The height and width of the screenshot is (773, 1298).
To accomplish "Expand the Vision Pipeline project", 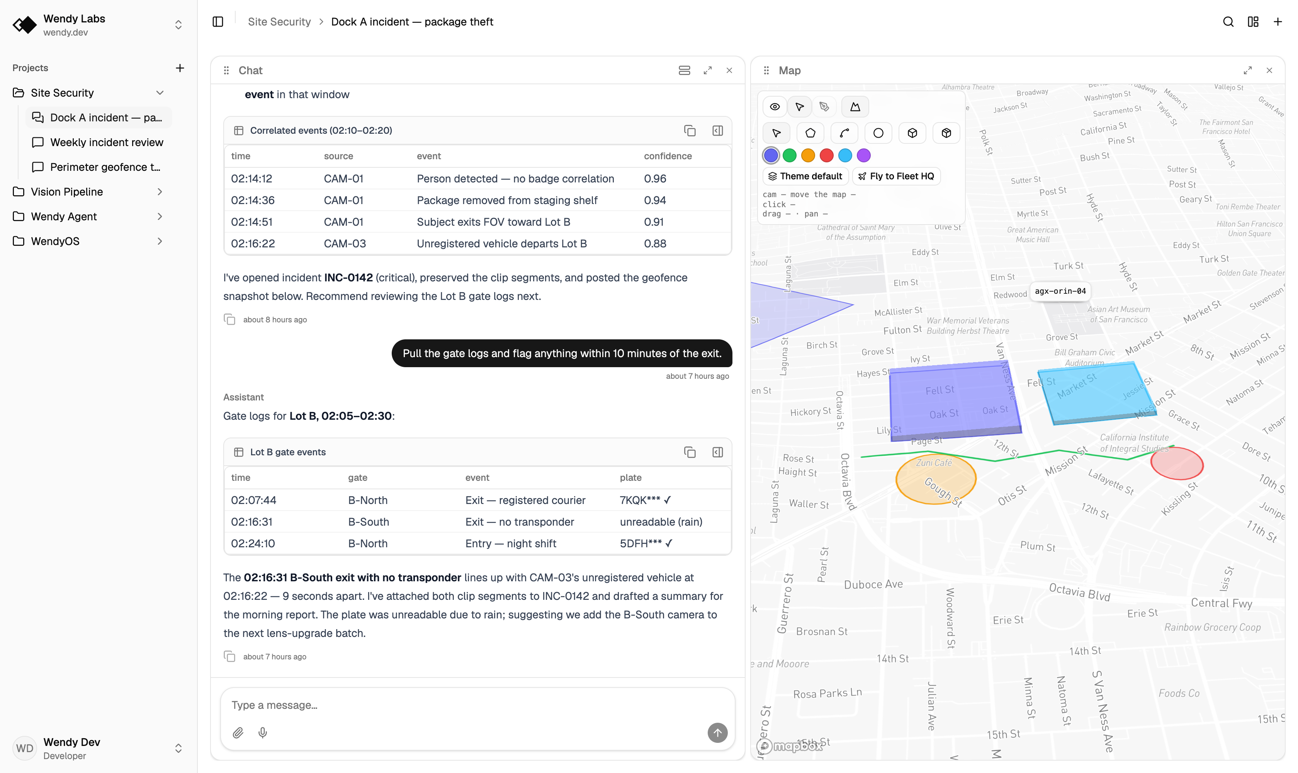I will [x=160, y=192].
